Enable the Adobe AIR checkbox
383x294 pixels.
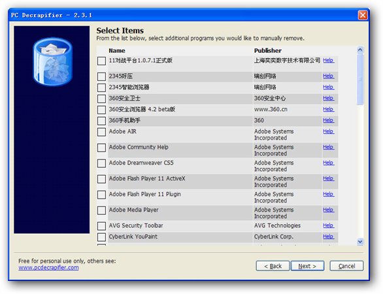(101, 132)
